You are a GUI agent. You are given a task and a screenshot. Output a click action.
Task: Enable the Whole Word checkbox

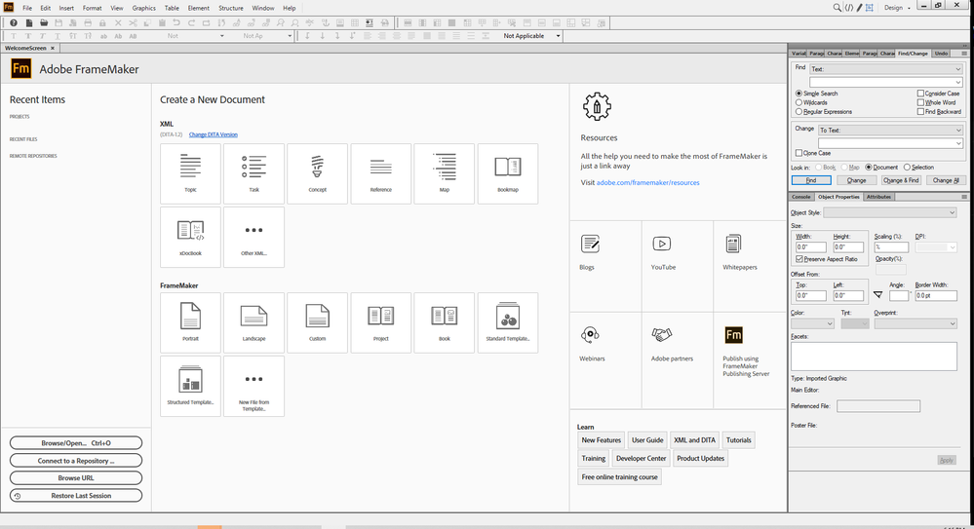click(920, 102)
